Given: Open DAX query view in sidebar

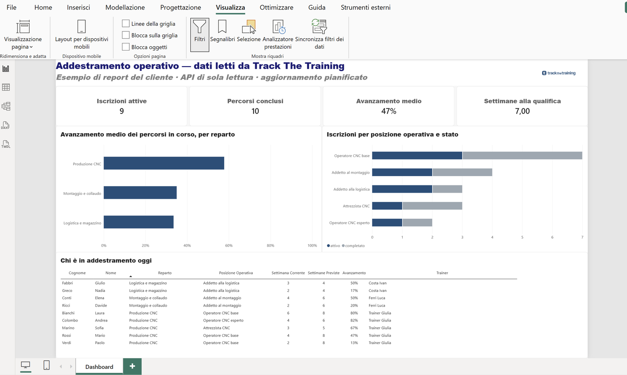Looking at the screenshot, I should click(6, 125).
